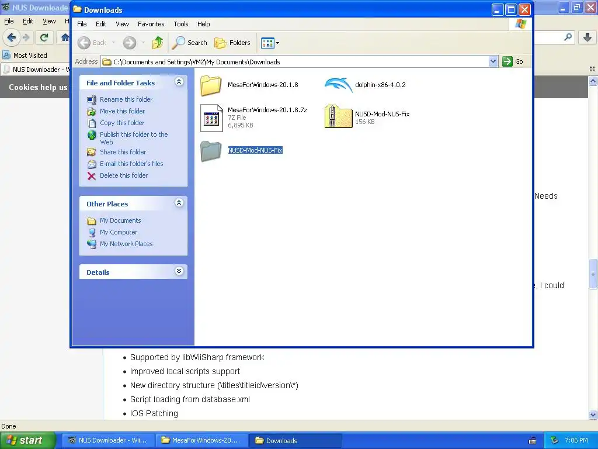Click the Explorer Forward arrow button
Viewport: 598px width, 449px height.
[130, 43]
